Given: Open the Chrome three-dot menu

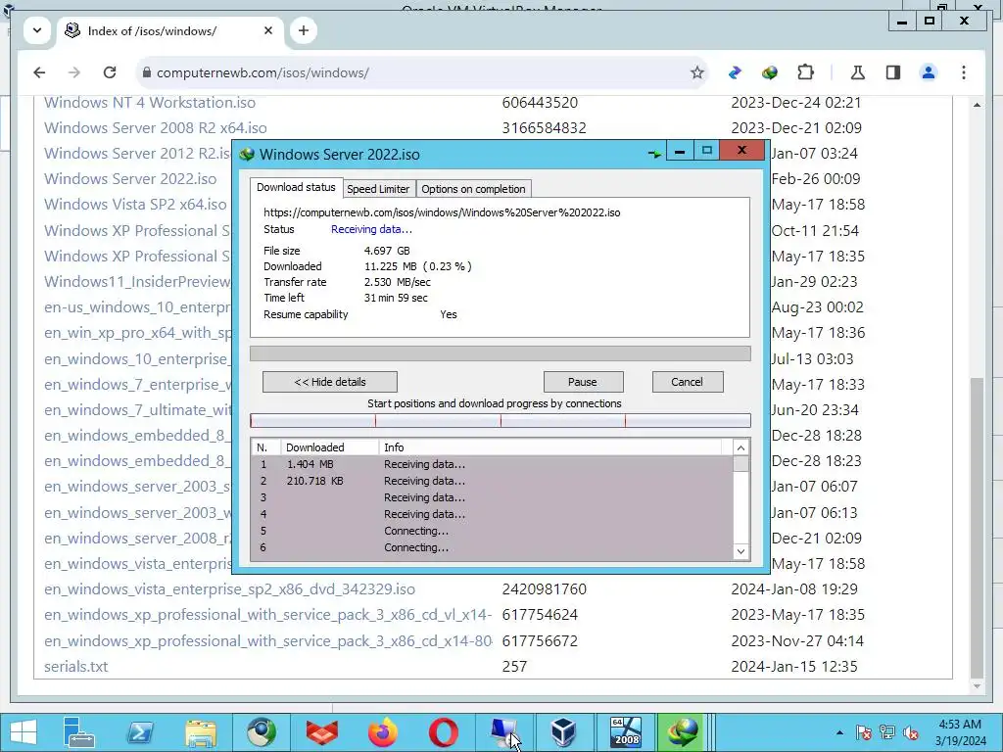Looking at the screenshot, I should pos(964,72).
